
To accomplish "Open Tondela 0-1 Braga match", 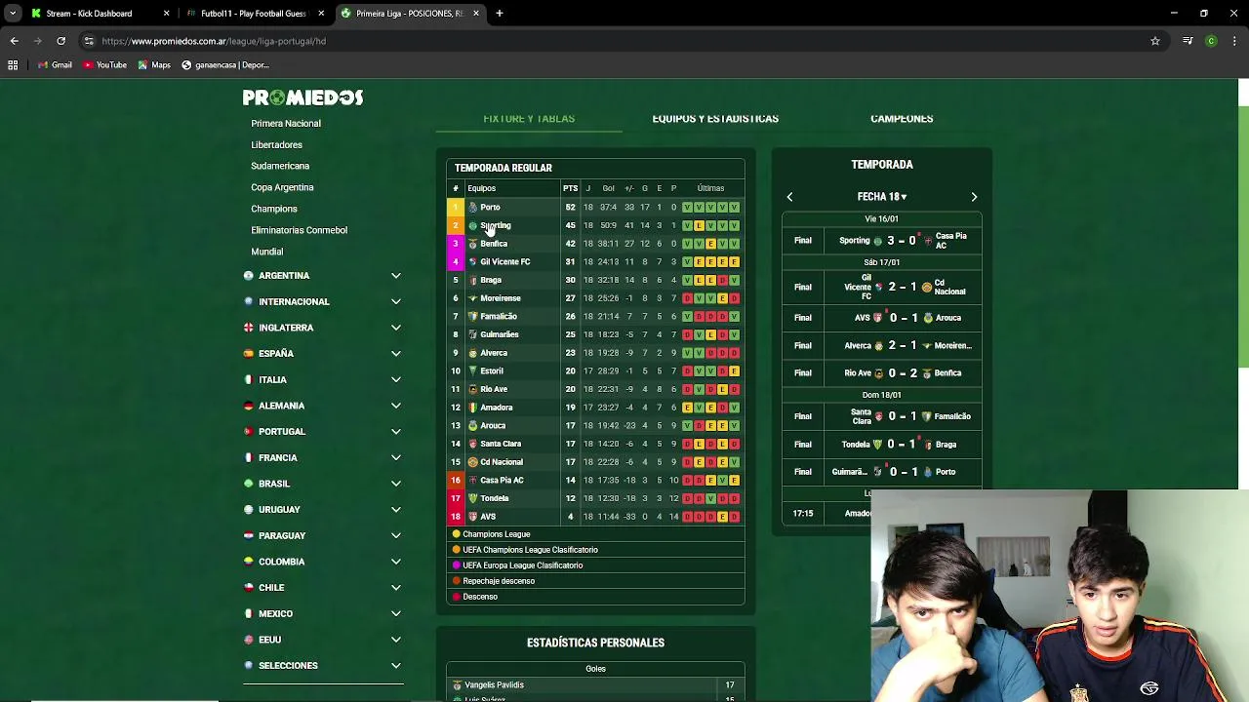I will coord(881,445).
